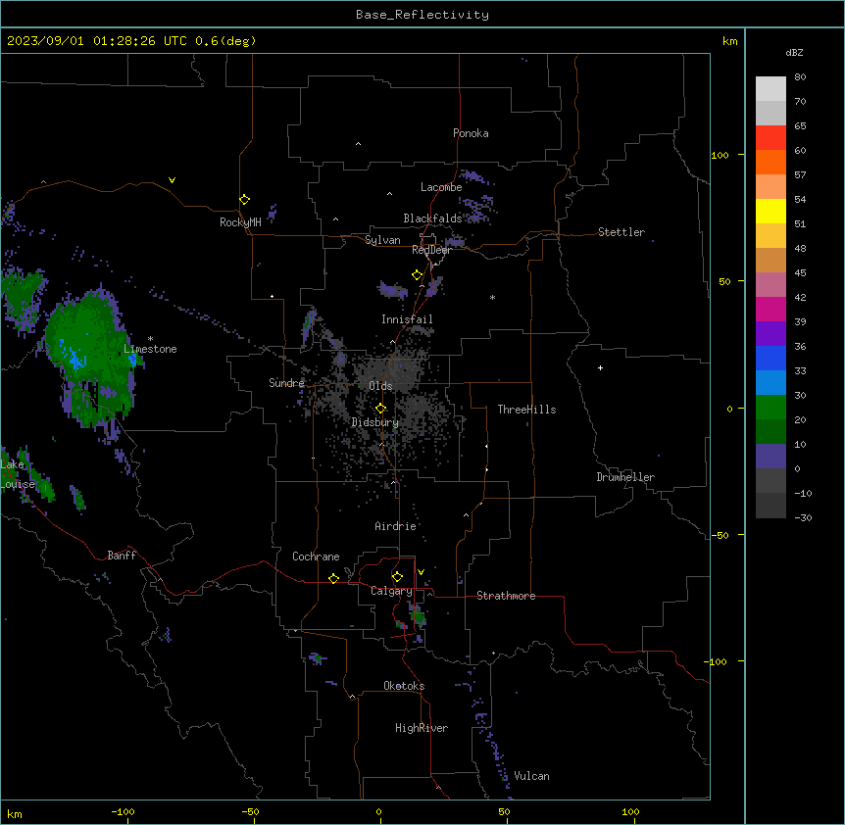The image size is (845, 825).
Task: Pick the orange legend swatch between 60 and 57
Action: click(x=770, y=163)
